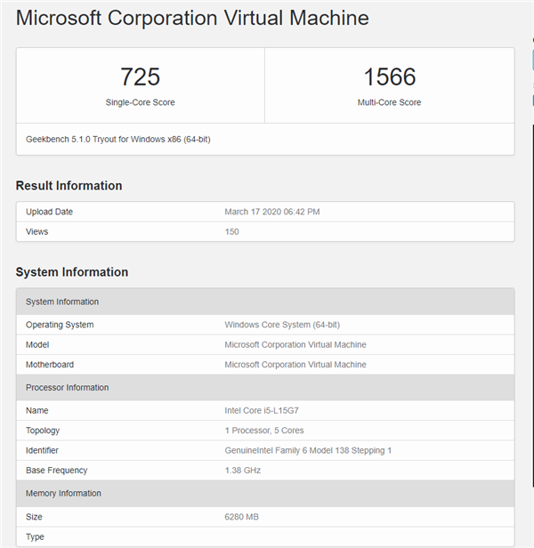Click the 1566 multi-core score number
534x548 pixels.
(x=389, y=77)
